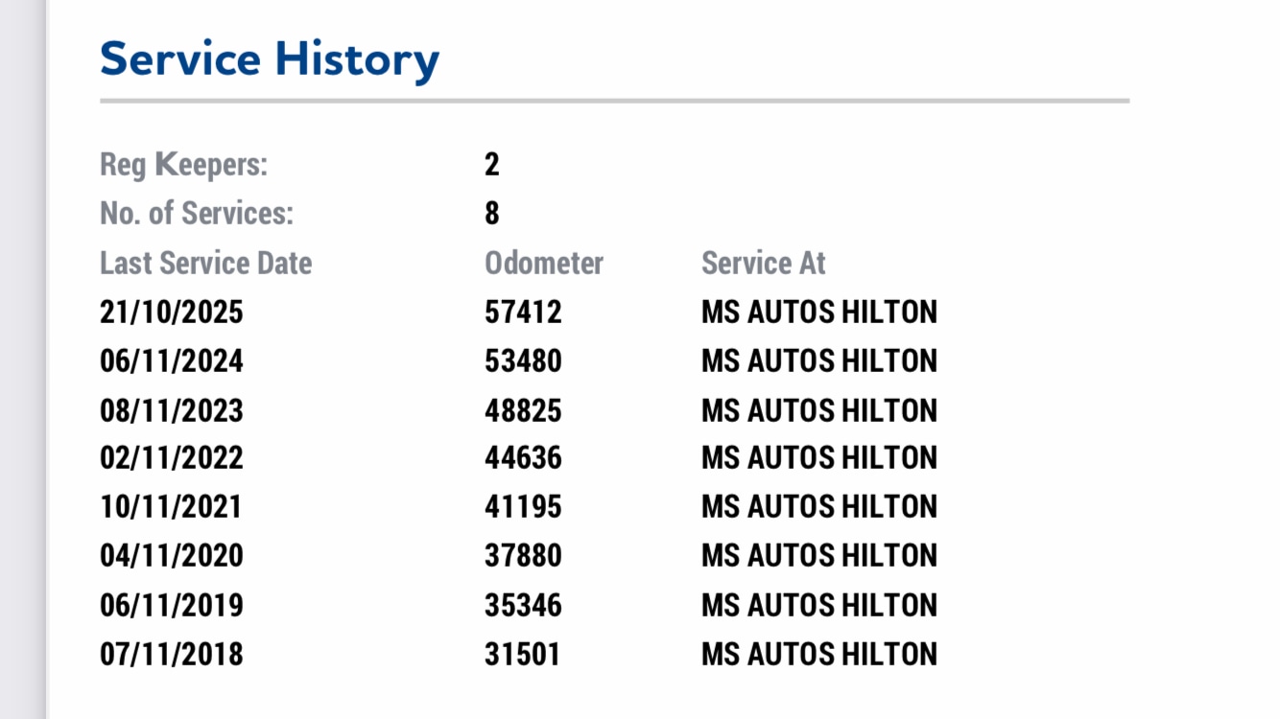Viewport: 1280px width, 719px height.
Task: Select the No. of Services label
Action: point(196,213)
